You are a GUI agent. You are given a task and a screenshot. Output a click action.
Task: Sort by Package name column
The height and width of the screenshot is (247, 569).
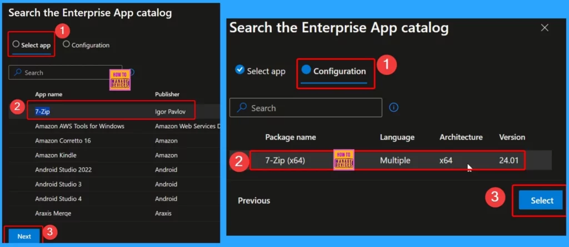click(x=290, y=137)
